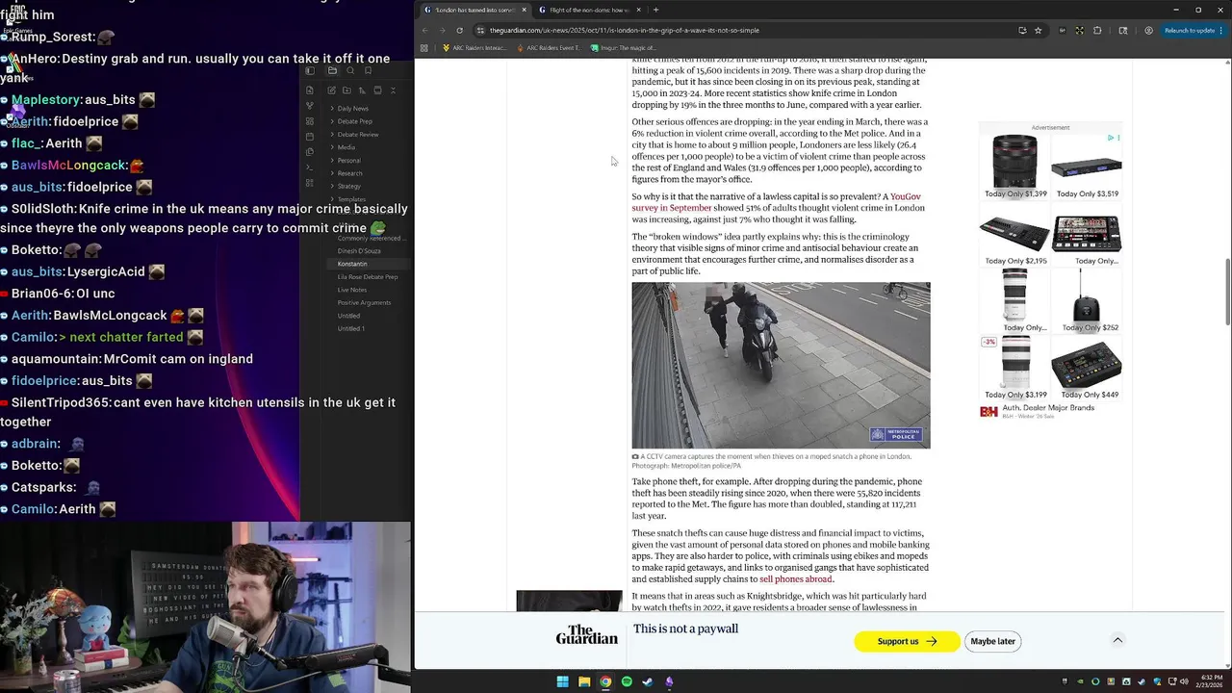Open the graph view ribbon icon
Screen dimensions: 1232x693
click(310, 106)
